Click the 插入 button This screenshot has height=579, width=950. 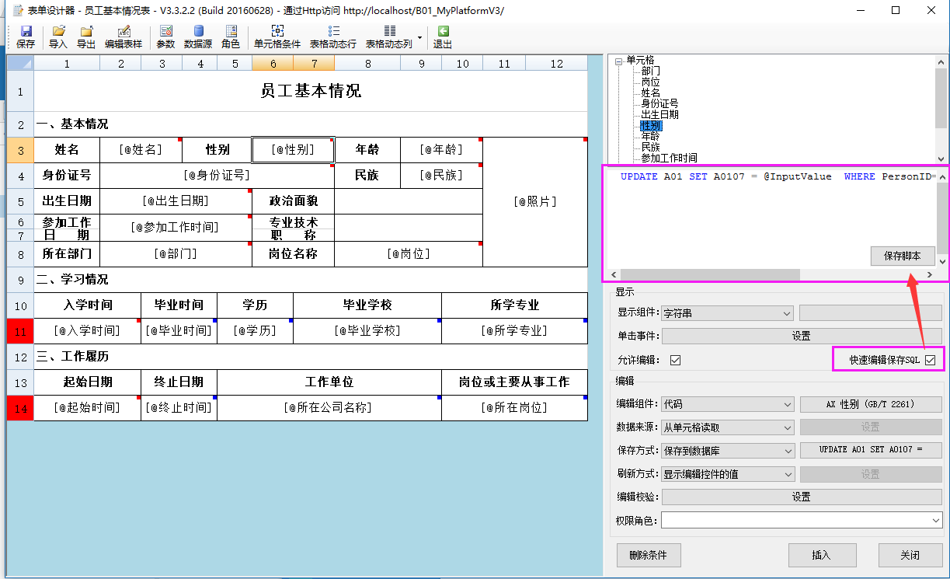821,556
